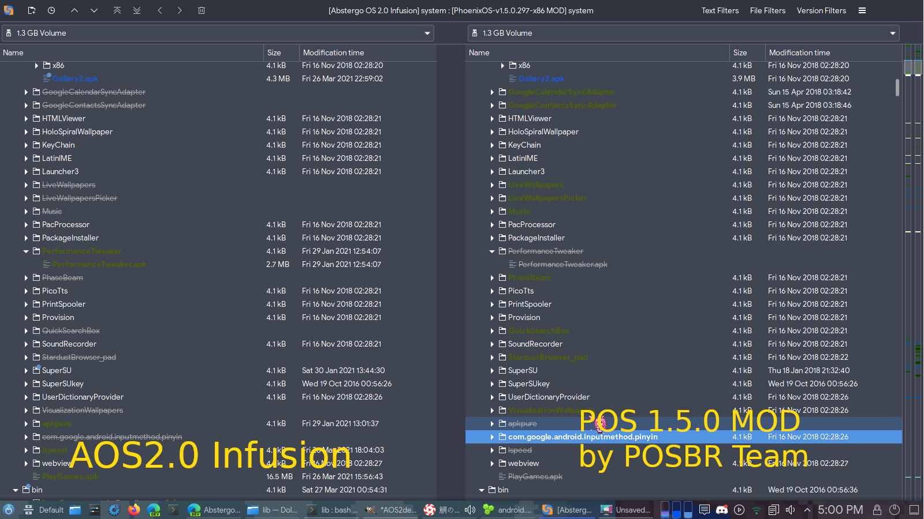This screenshot has width=924, height=519.
Task: Sort right pane by Modification time header
Action: [834, 52]
